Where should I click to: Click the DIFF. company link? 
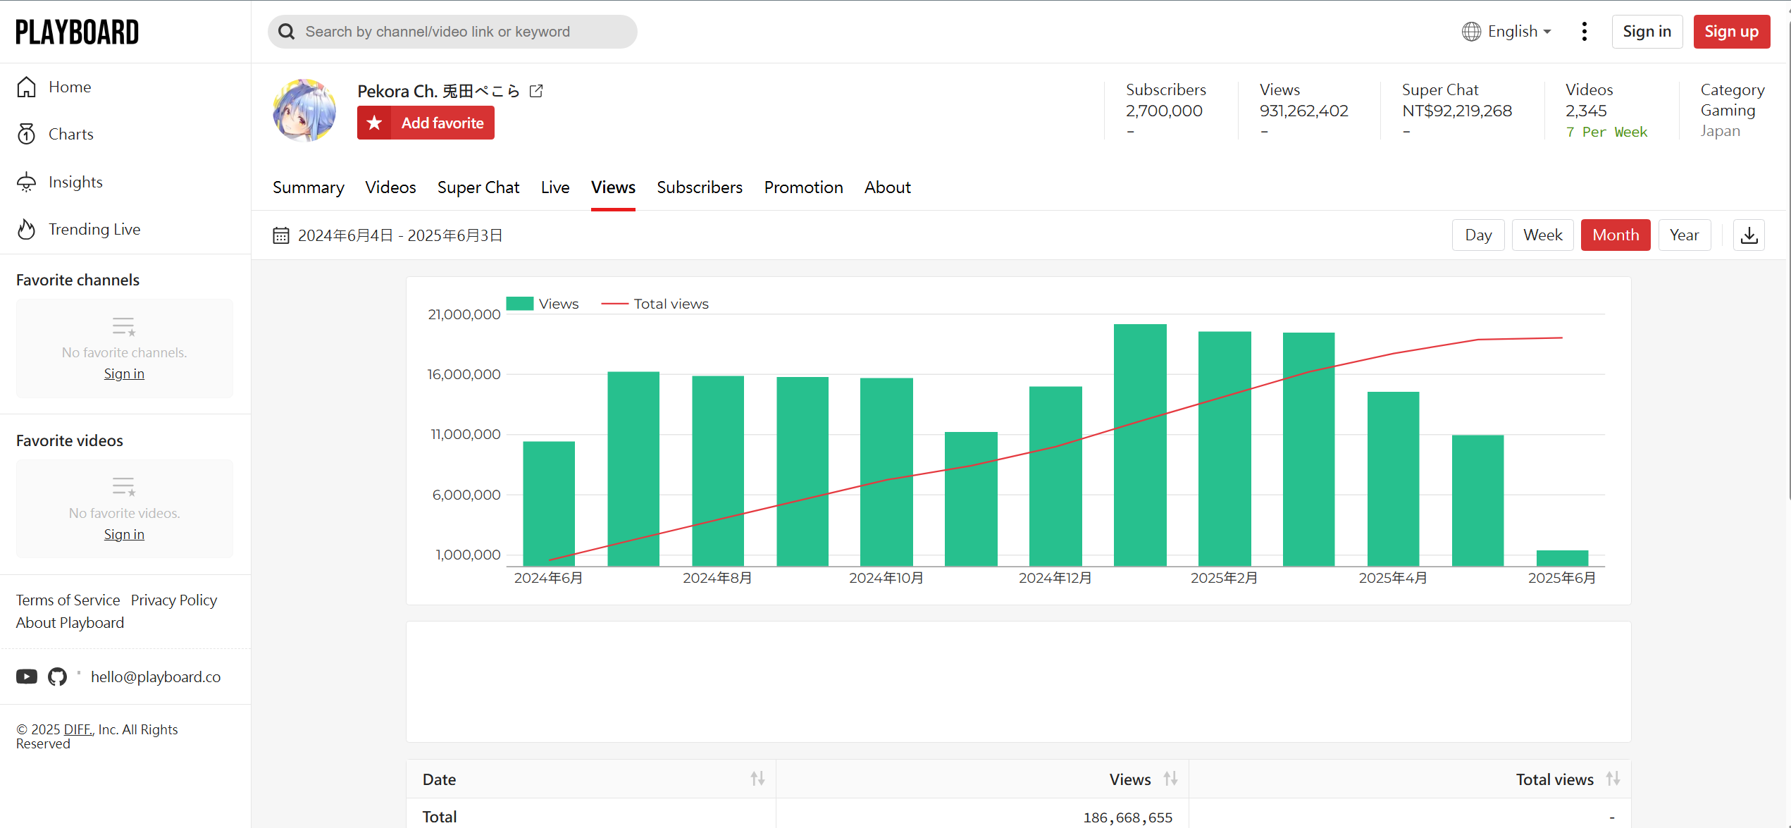tap(78, 729)
